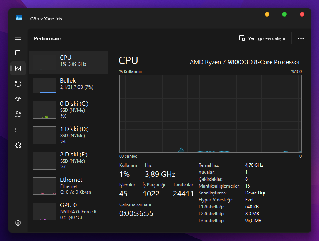Click the 640 KB L1 cache value
Screen dimensions: 319x241
click(252, 207)
